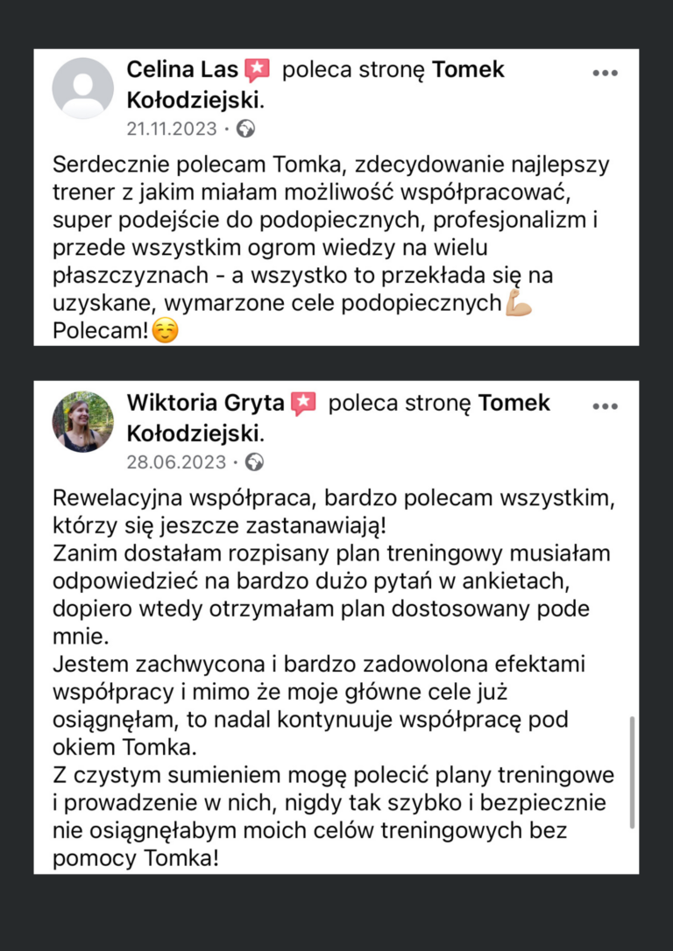Click the recommendation star badge beside Wiktoria Gryta
Screen dimensions: 673x951
click(x=302, y=404)
